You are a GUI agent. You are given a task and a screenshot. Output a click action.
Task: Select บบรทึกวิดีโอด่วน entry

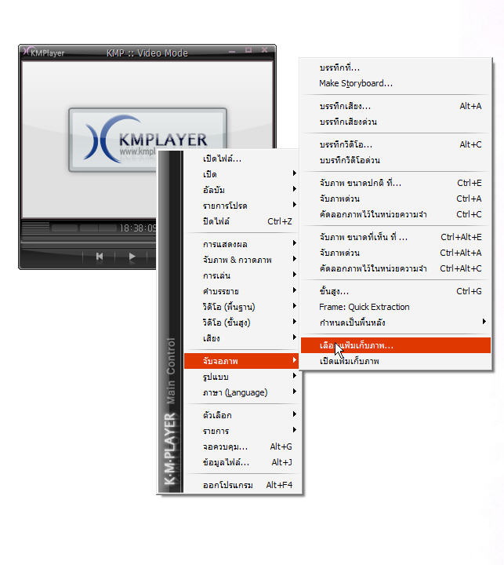(395, 160)
